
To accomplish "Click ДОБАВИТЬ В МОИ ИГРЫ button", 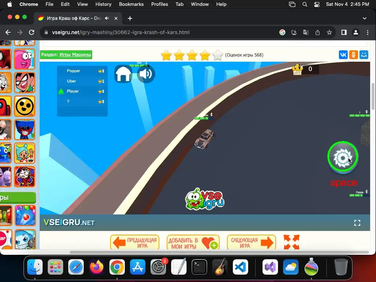I will tap(193, 242).
